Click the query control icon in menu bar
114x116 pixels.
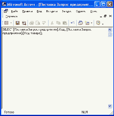(x=6, y=11)
